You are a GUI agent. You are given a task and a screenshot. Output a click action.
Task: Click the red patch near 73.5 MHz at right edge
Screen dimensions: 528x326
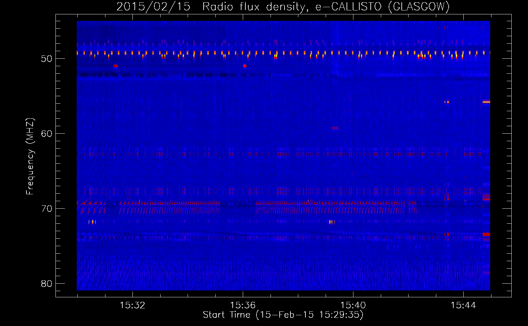click(486, 234)
